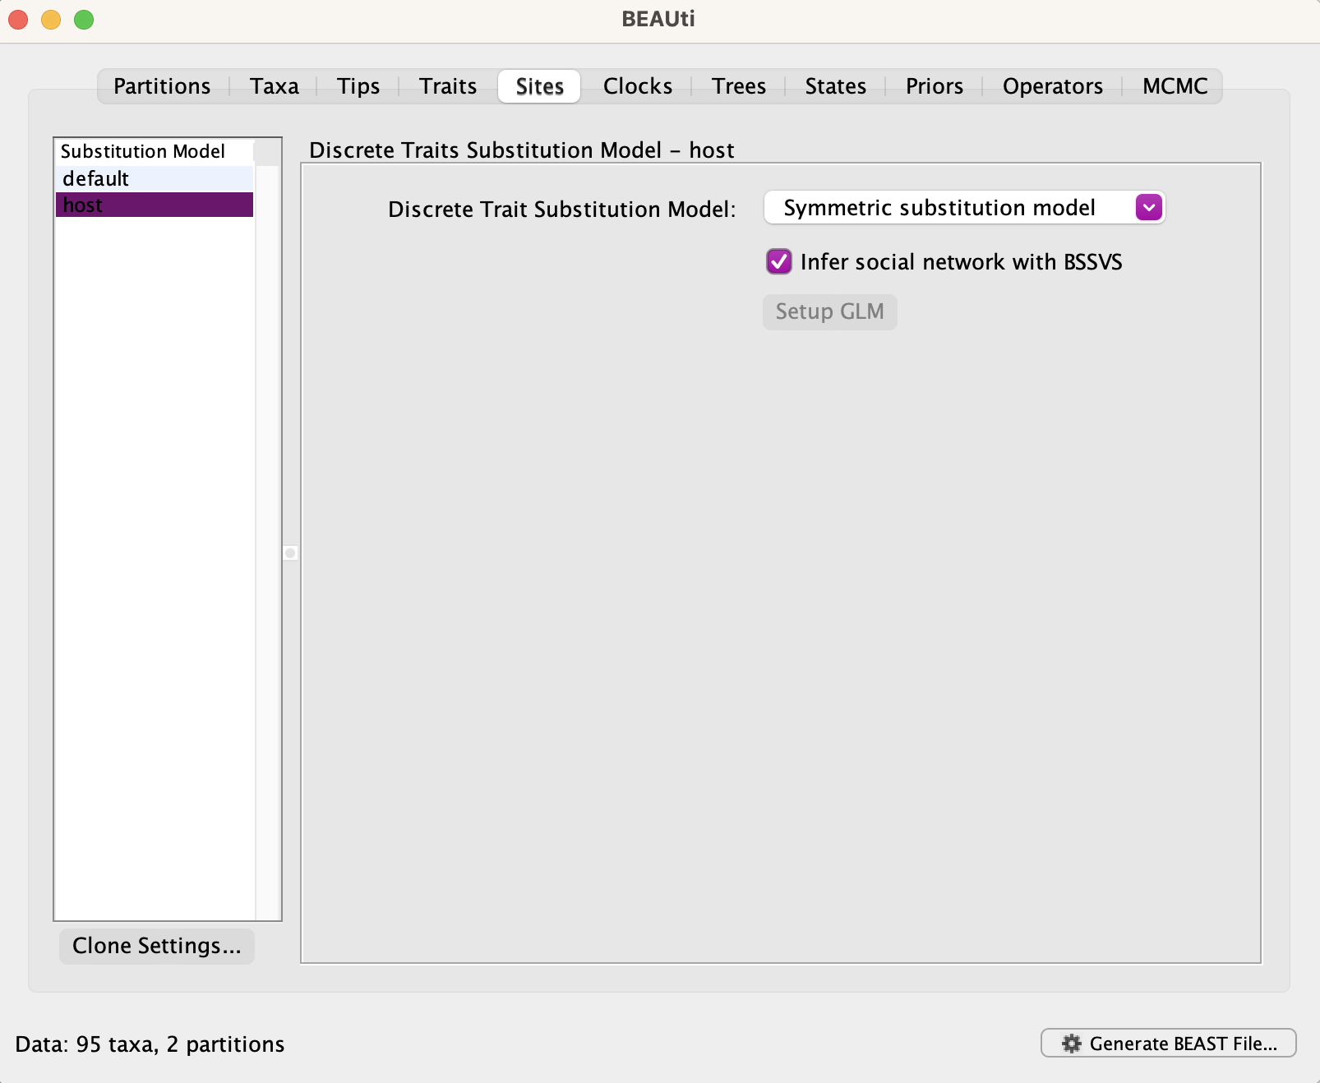This screenshot has height=1083, width=1320.
Task: Go to the Priors tab
Action: pyautogui.click(x=935, y=86)
